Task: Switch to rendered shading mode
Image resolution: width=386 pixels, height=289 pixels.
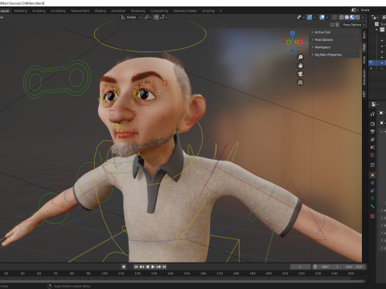Action: (357, 18)
